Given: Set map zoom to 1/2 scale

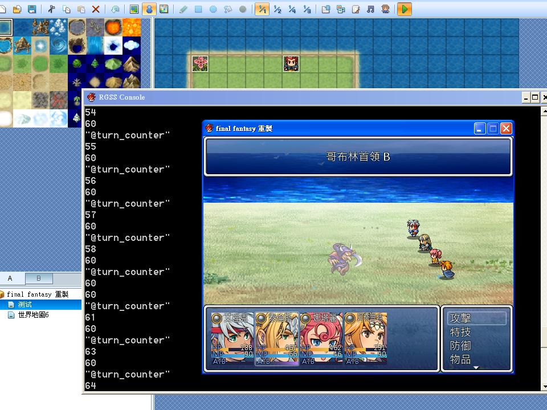Looking at the screenshot, I should click(277, 9).
